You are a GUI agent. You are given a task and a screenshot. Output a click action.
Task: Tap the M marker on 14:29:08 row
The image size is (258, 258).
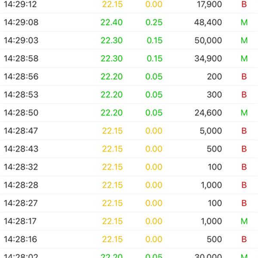244,22
